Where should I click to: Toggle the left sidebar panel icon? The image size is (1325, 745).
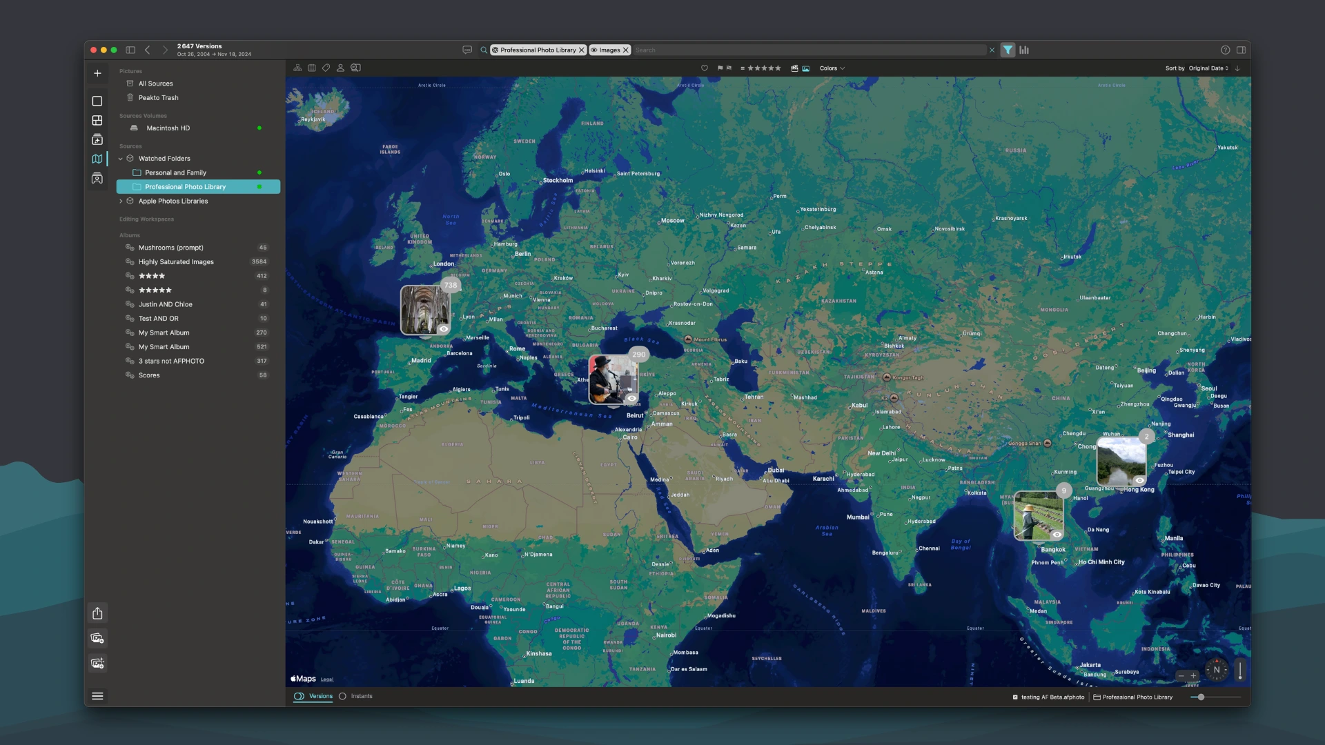(x=130, y=50)
